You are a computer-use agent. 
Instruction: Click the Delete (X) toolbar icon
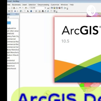(17, 8)
